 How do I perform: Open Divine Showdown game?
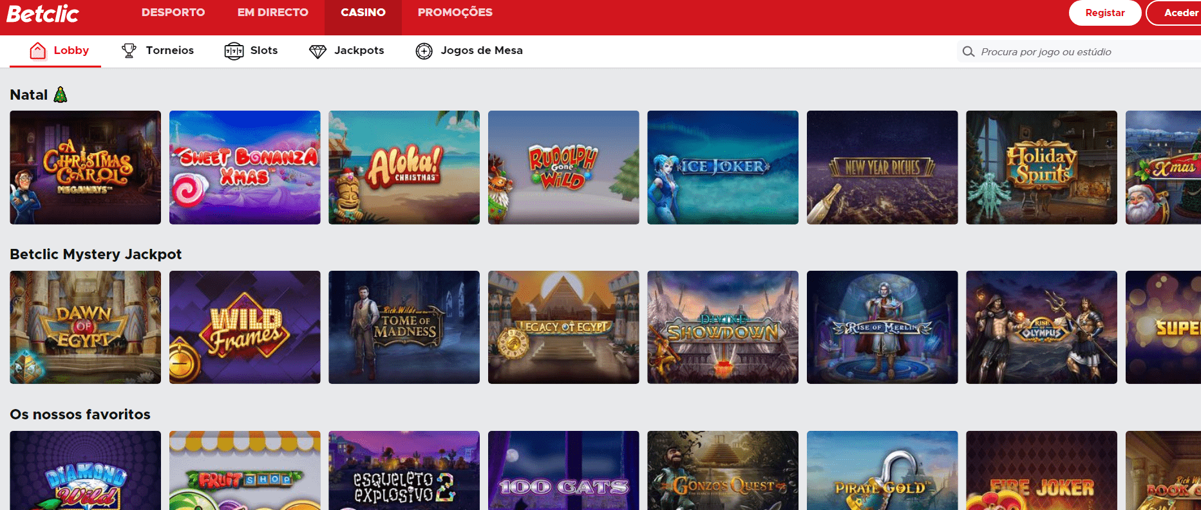pos(723,327)
